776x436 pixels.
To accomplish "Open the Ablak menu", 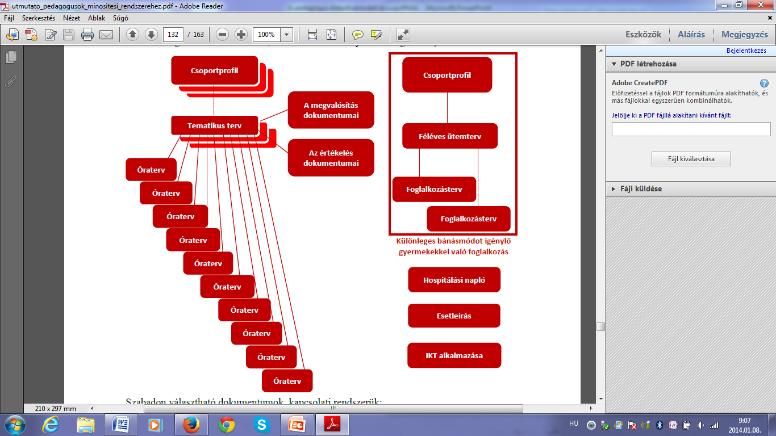I will [x=97, y=18].
